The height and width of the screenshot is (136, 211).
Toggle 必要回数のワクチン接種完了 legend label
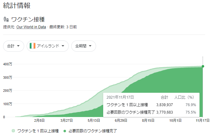pyautogui.click(x=93, y=131)
